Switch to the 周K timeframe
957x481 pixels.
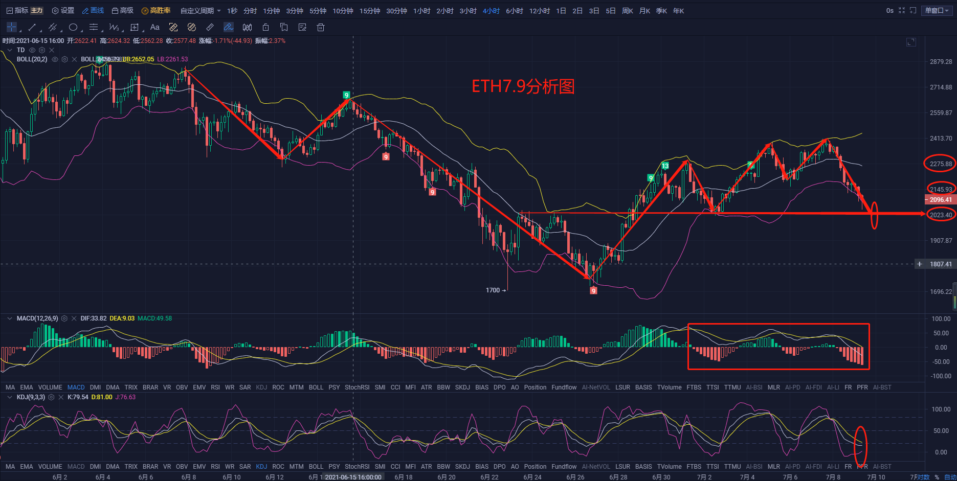pos(628,11)
